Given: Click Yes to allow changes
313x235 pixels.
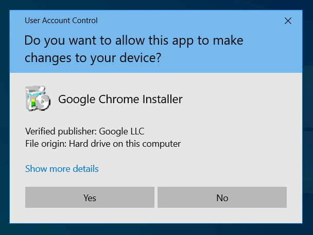Looking at the screenshot, I should (x=90, y=198).
